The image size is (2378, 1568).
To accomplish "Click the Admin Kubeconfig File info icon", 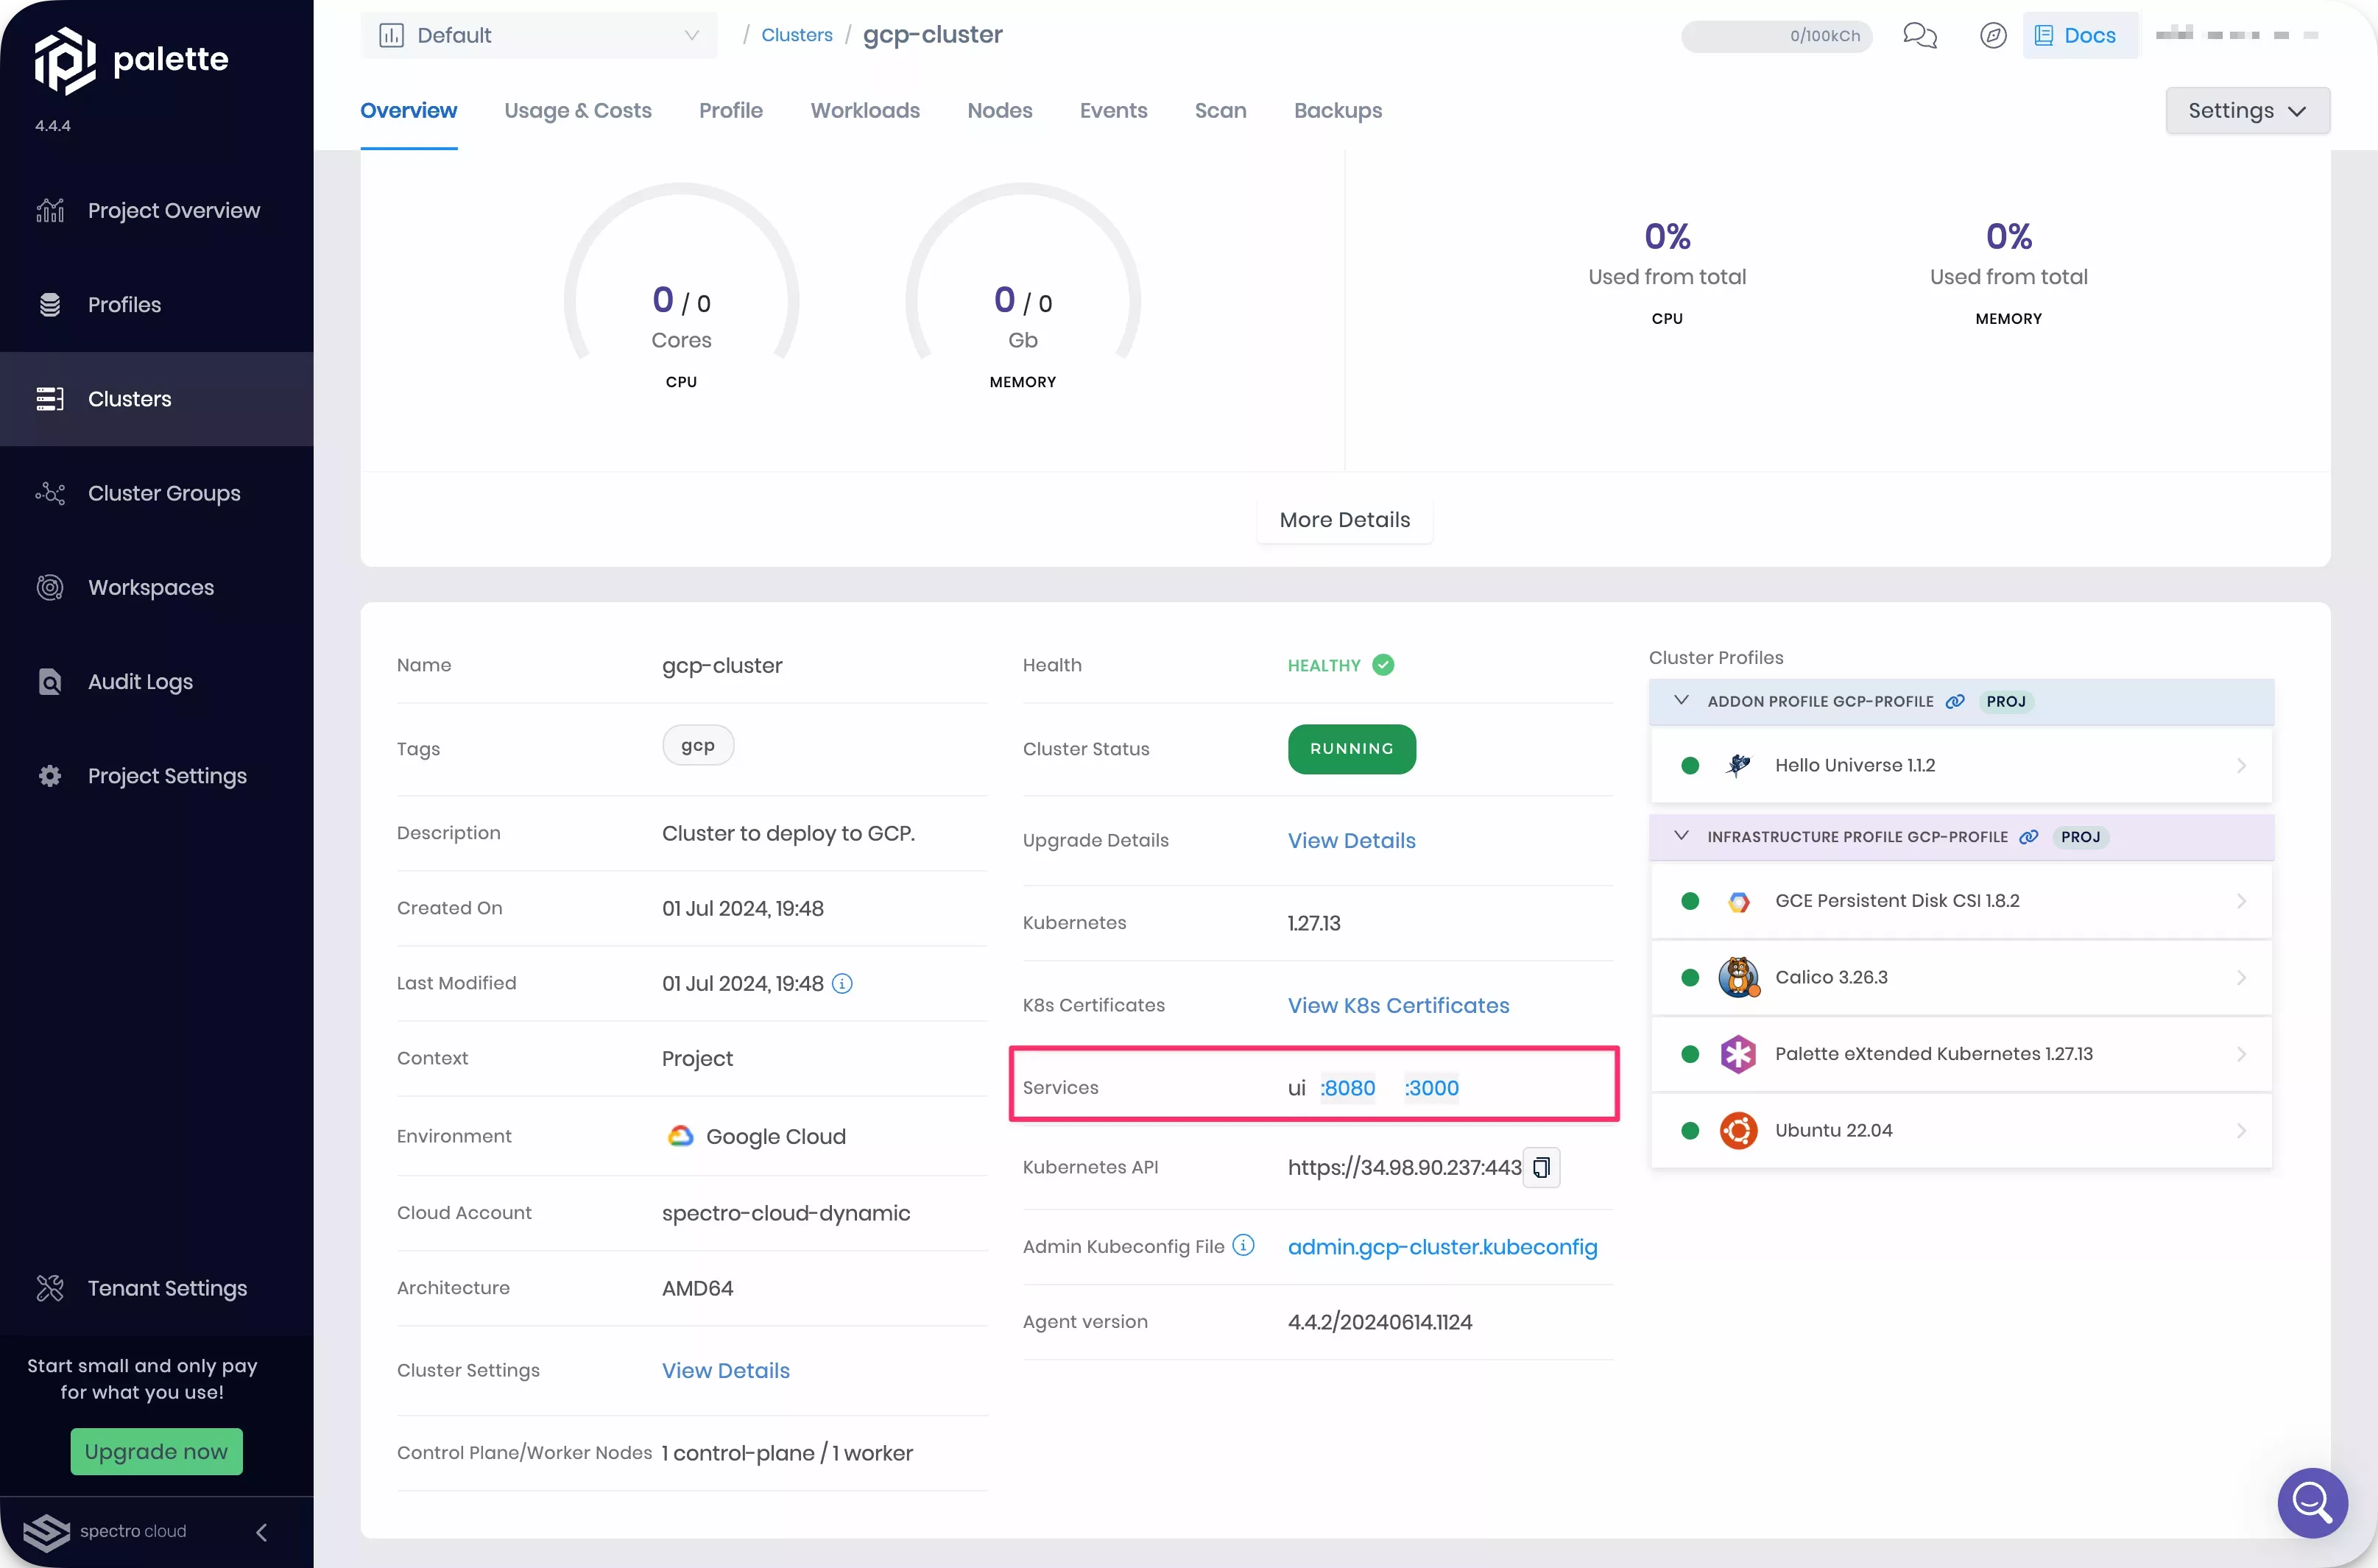I will click(x=1243, y=1245).
